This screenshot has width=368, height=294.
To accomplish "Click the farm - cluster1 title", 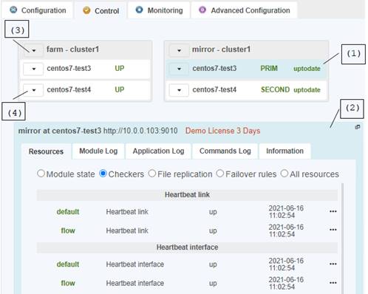I will click(x=73, y=49).
